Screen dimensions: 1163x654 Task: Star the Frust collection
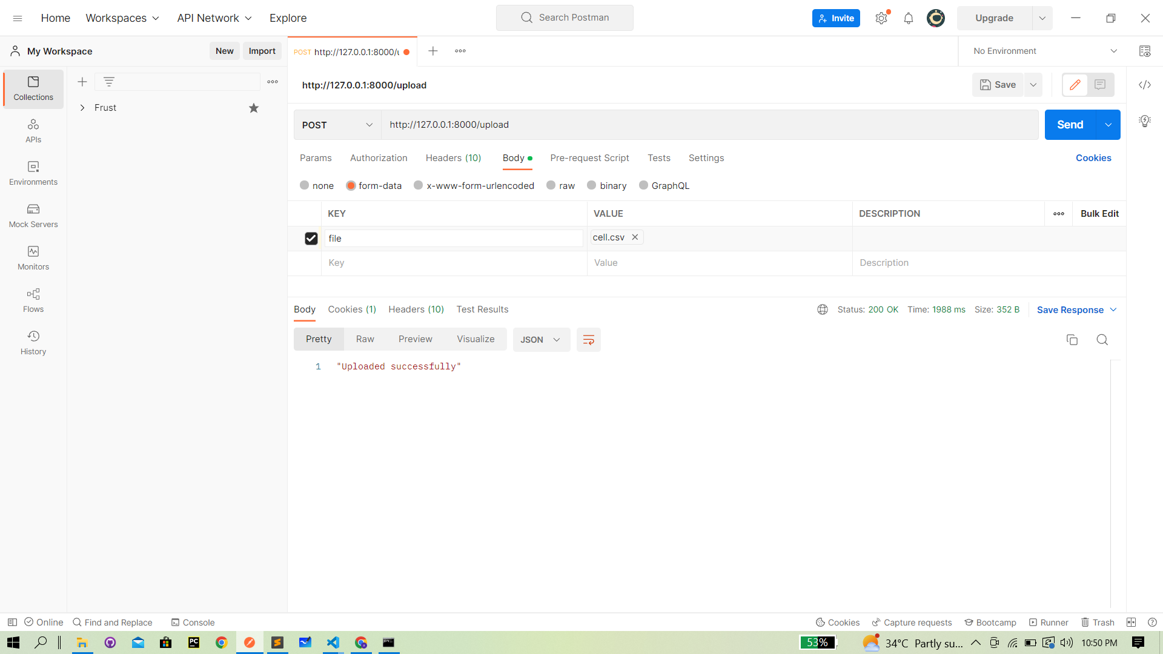click(x=254, y=108)
